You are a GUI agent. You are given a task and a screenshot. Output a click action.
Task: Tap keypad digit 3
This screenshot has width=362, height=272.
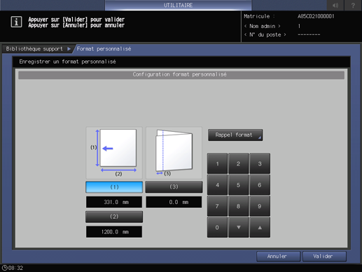(260, 163)
